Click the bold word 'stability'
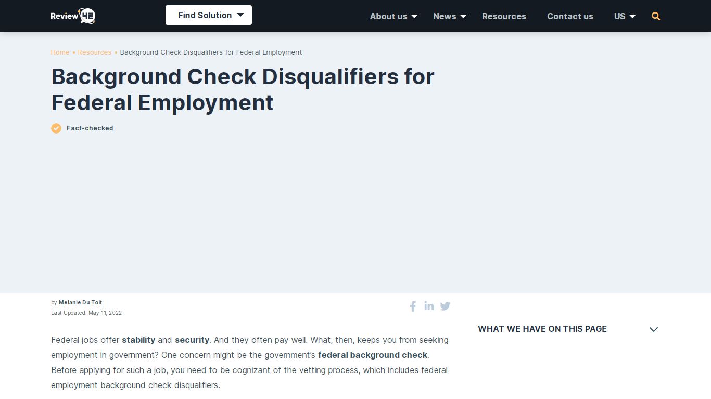 [138, 340]
